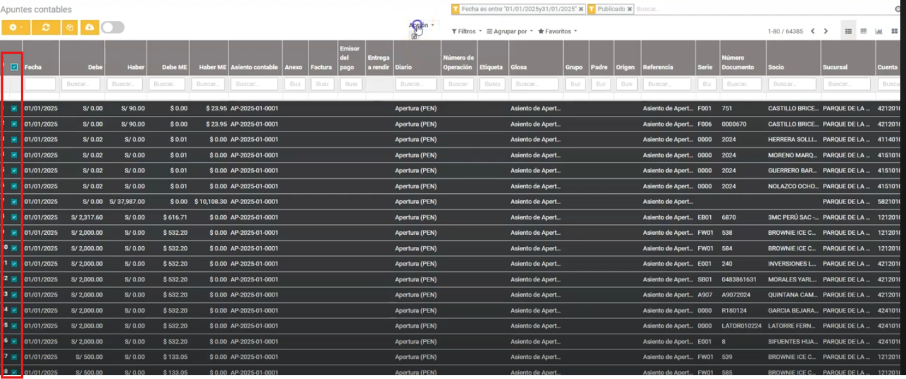Click the Socio column header
The image size is (906, 379).
point(776,67)
